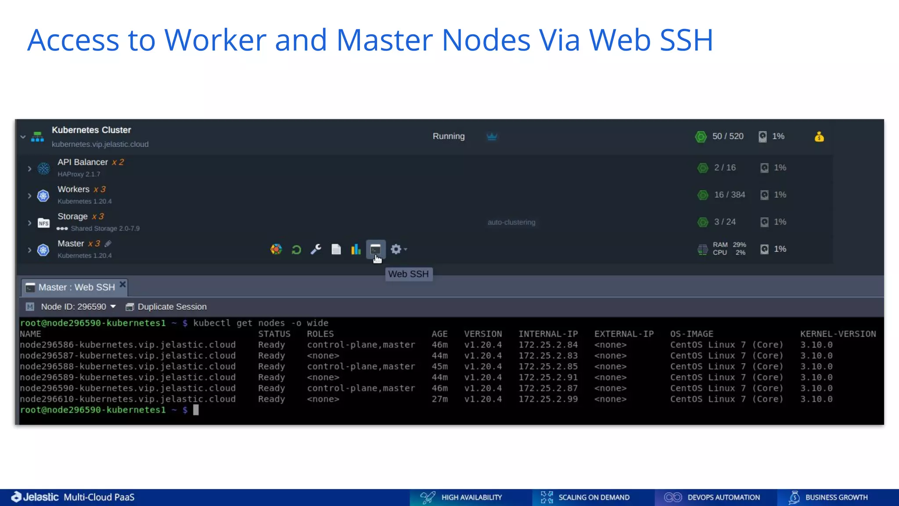
Task: Expand the API Balancer node group
Action: click(29, 169)
